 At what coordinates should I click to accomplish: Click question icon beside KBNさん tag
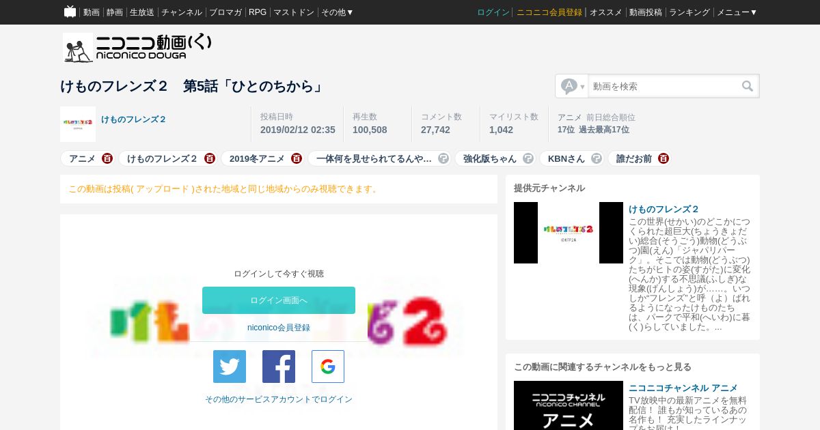tap(597, 158)
